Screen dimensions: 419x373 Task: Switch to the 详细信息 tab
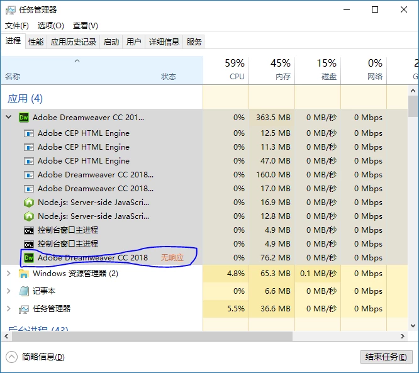pos(164,42)
